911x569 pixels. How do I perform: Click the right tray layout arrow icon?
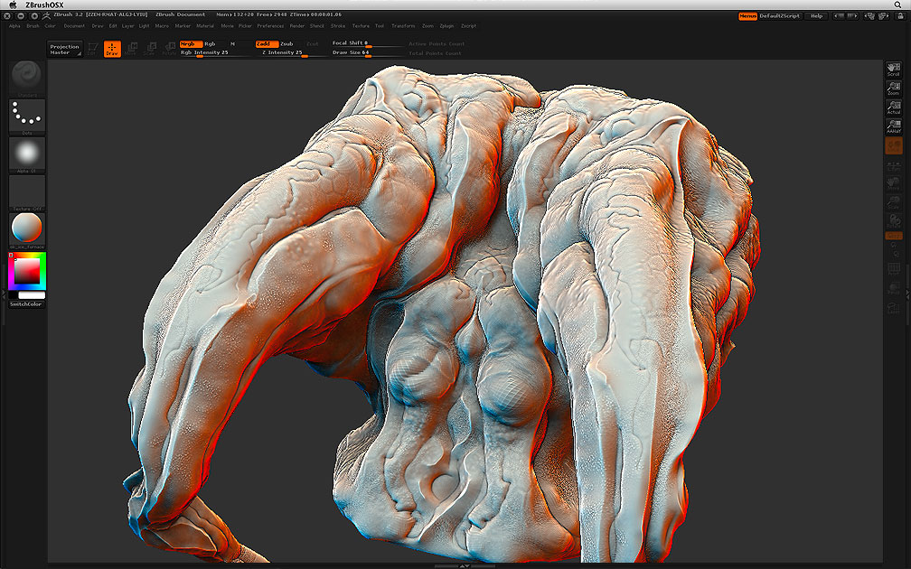point(852,16)
